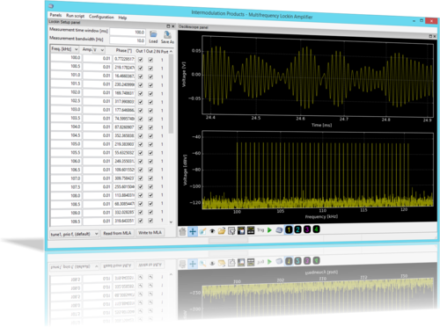Click the 100.5 frequency cell
Screen dimensions: 440x327
tap(66, 66)
